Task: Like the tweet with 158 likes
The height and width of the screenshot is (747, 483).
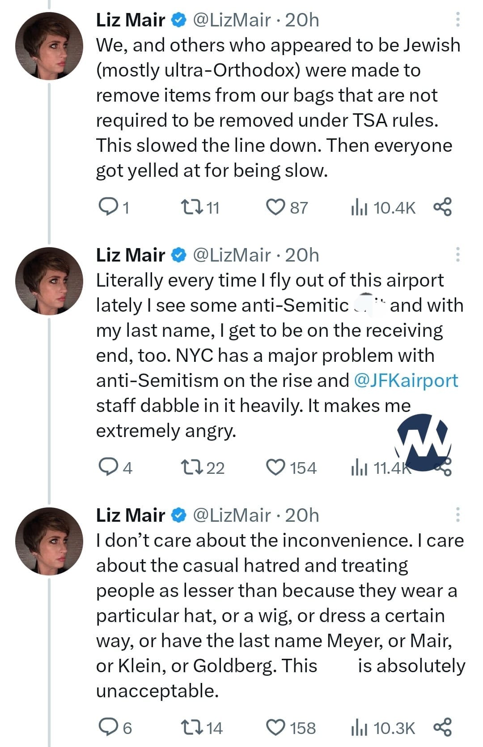Action: click(275, 728)
